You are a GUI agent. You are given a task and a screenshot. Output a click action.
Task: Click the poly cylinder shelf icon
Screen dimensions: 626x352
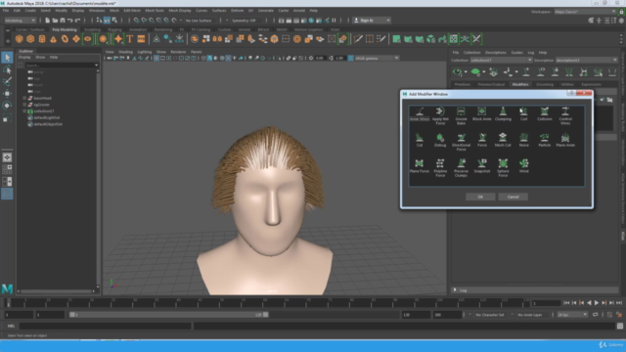point(42,39)
